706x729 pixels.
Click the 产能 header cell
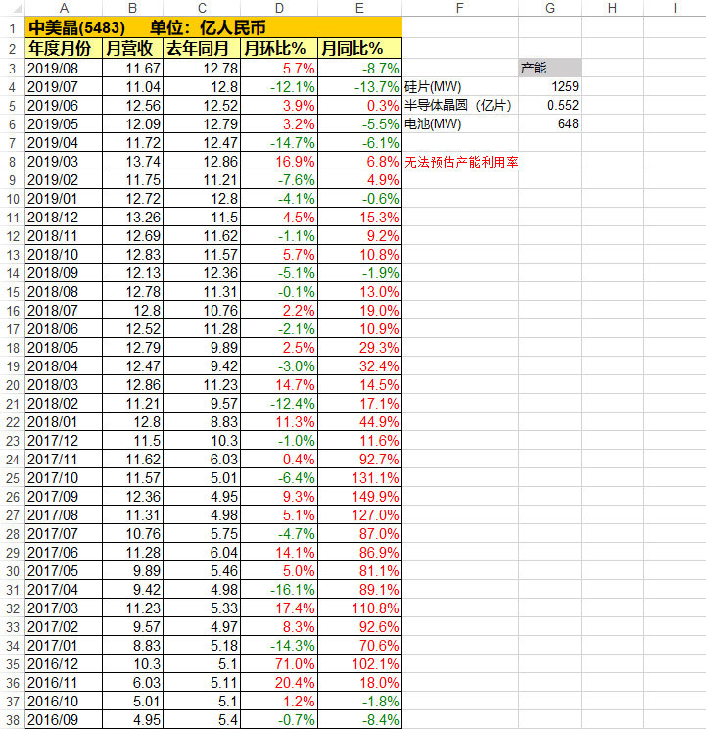[x=549, y=68]
